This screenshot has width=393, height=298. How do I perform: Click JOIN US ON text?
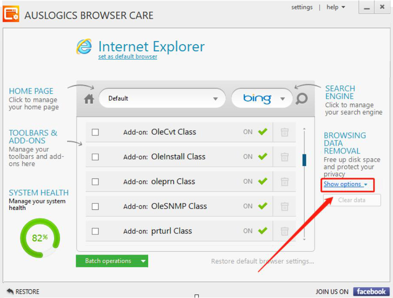[x=332, y=292]
